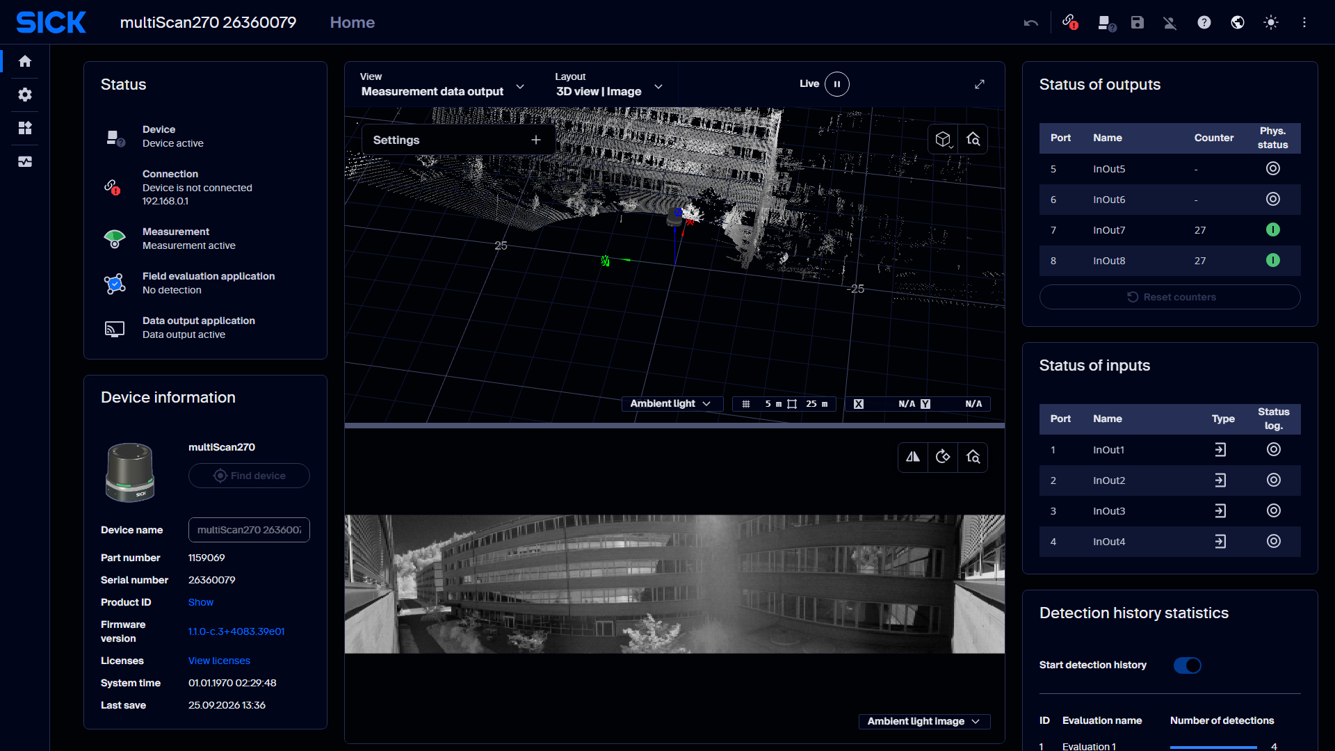The image size is (1335, 751).
Task: Show the Product ID link
Action: [x=201, y=602]
